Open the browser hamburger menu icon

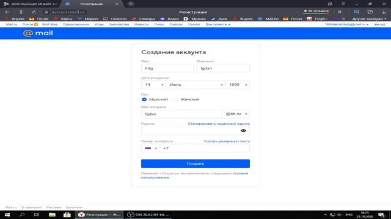click(343, 4)
